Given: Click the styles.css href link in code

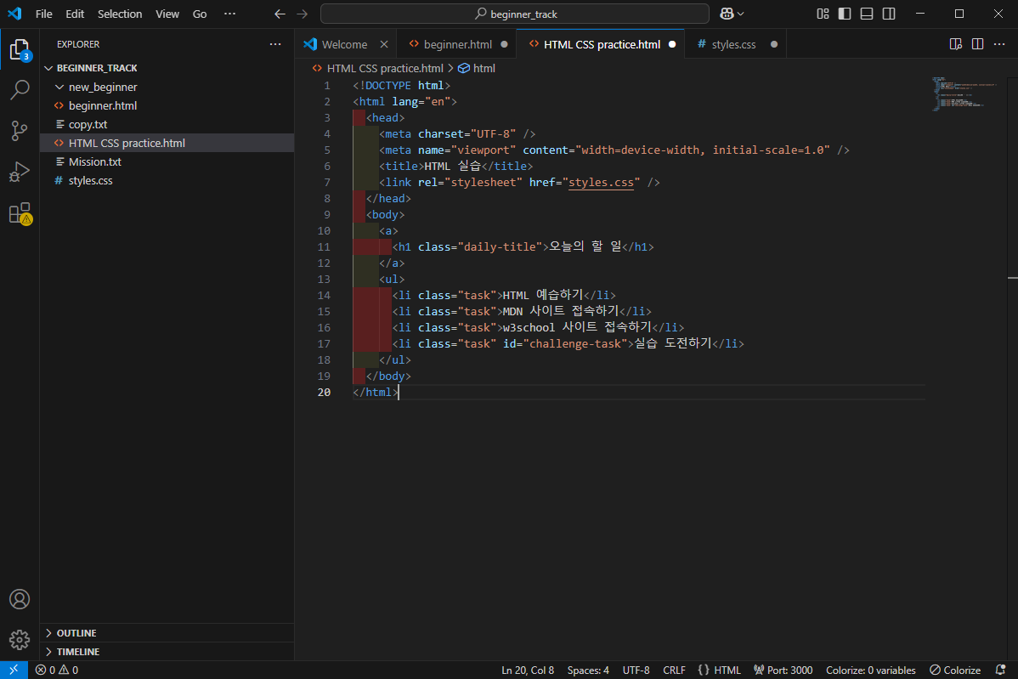Looking at the screenshot, I should [x=601, y=182].
